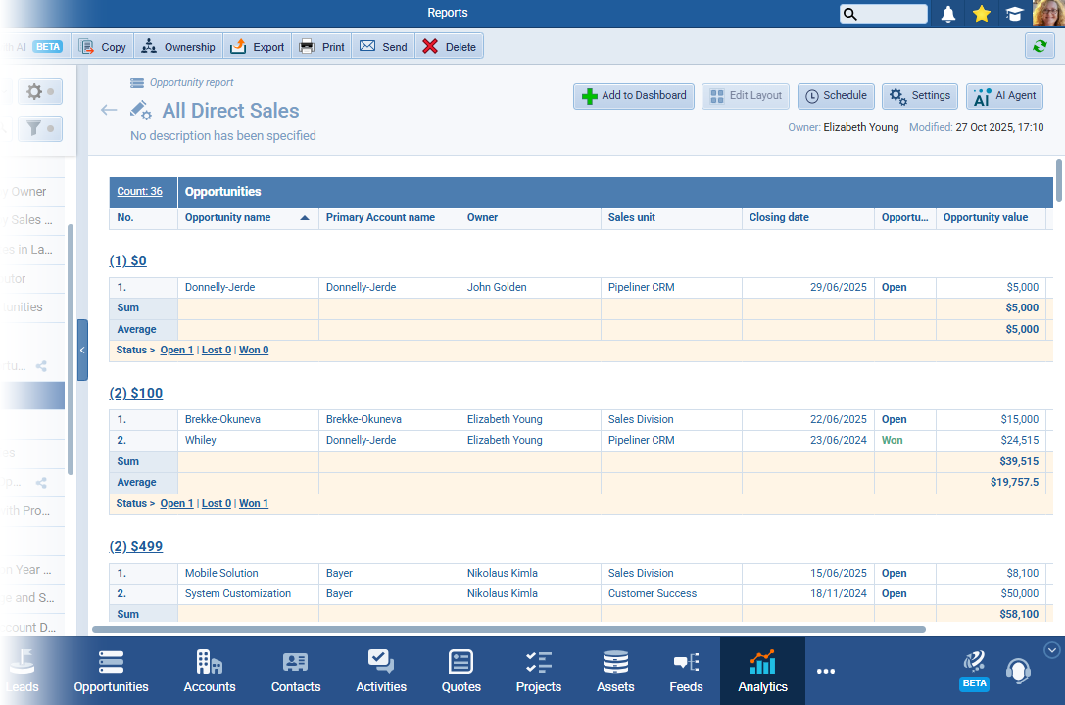Open the Count: 36 link
This screenshot has height=705, width=1065.
[x=140, y=192]
